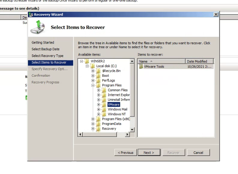Click the WINSER2 server folder icon
Screen dimensions: 238x174
87,61
